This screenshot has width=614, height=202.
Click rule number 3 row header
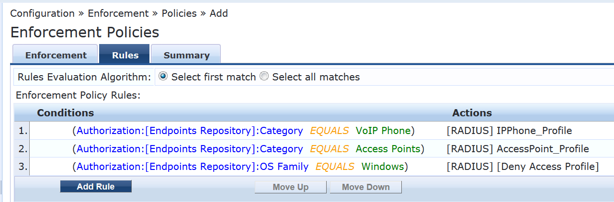coord(23,167)
